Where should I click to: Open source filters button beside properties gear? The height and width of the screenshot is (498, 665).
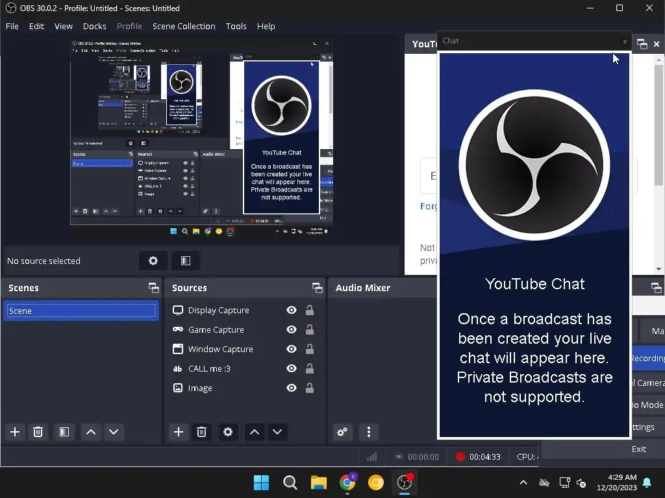[186, 261]
